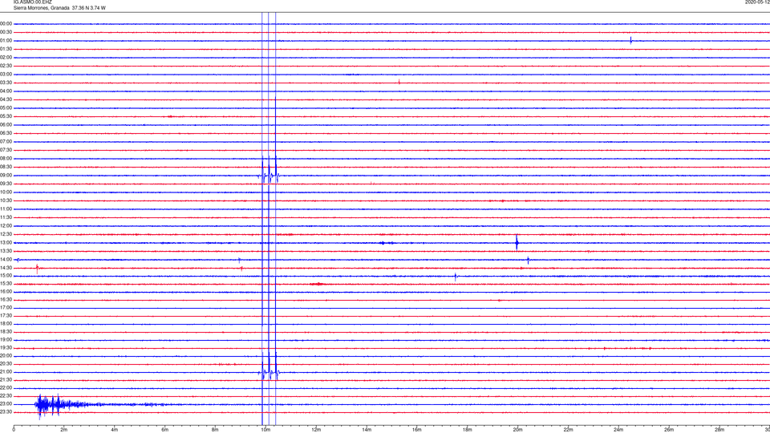Select the 2m axis tick label
The height and width of the screenshot is (433, 770).
click(x=64, y=430)
